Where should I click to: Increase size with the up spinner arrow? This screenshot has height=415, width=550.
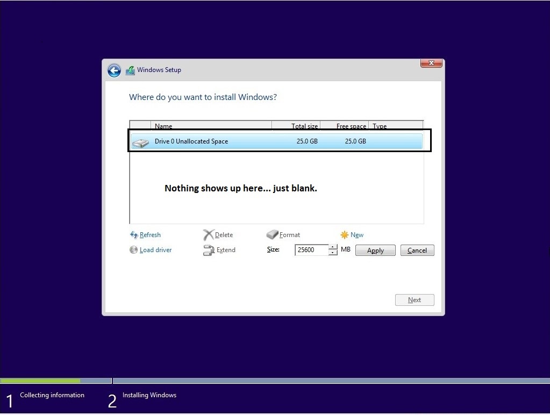click(333, 247)
